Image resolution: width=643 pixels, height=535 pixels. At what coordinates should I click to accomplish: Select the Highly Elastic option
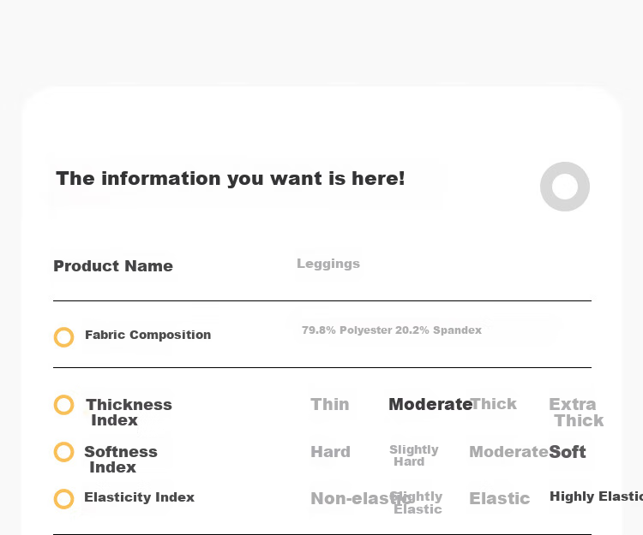(x=596, y=496)
